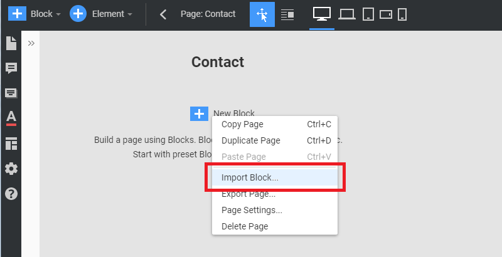502x257 pixels.
Task: Go back using the left chevron
Action: (x=163, y=14)
